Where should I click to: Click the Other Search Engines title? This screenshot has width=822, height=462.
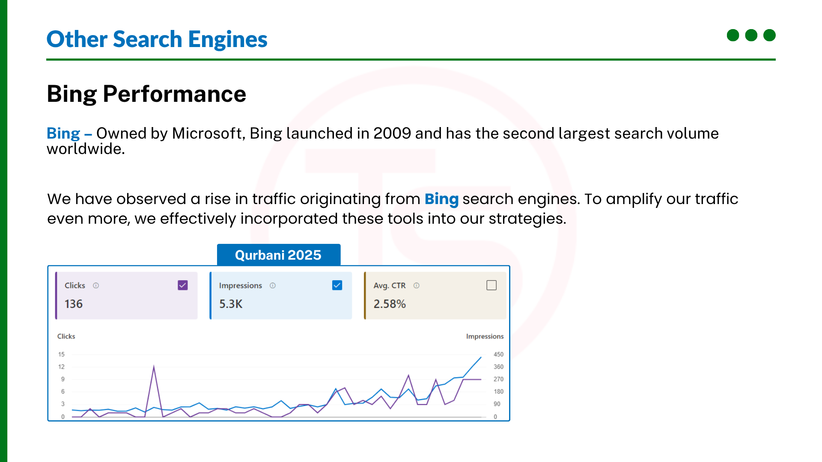pyautogui.click(x=157, y=39)
